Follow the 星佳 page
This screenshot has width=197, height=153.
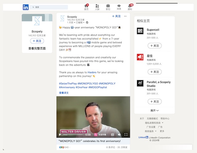155,72
